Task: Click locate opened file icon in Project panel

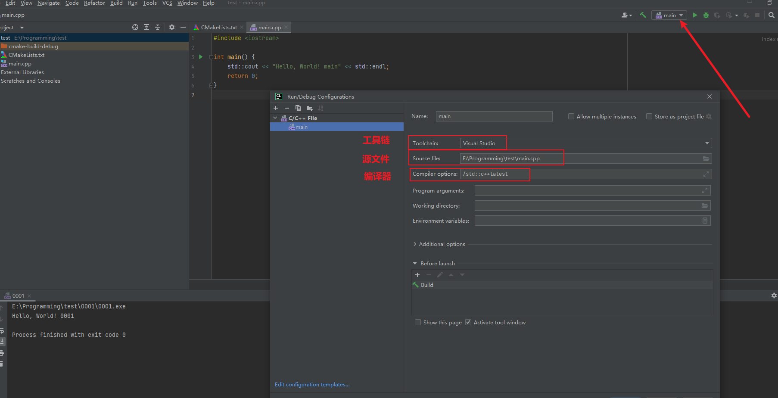Action: (135, 27)
